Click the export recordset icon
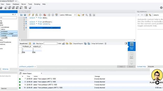This screenshot has height=91, width=163. (85, 43)
